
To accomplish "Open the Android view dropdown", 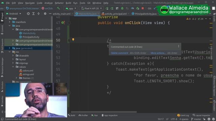I will [x=13, y=14].
